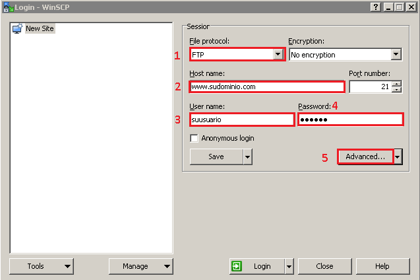
Task: Select the New Site entry
Action: (x=40, y=28)
